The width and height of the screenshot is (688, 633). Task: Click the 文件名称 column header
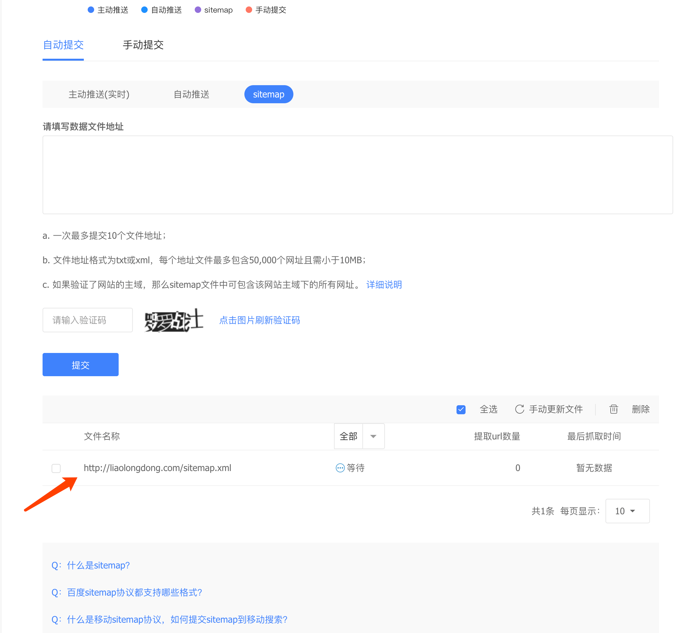coord(102,437)
